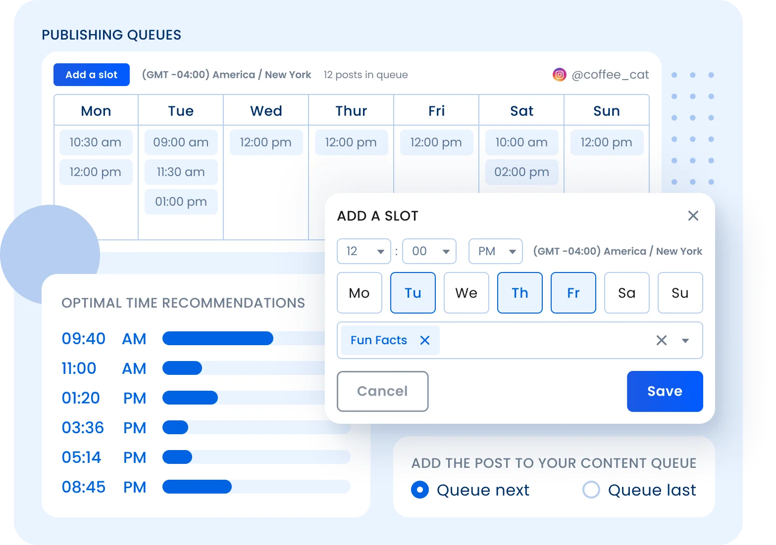Click the 09:40 AM engagement bar
Screen dimensions: 776x545
[x=217, y=338]
